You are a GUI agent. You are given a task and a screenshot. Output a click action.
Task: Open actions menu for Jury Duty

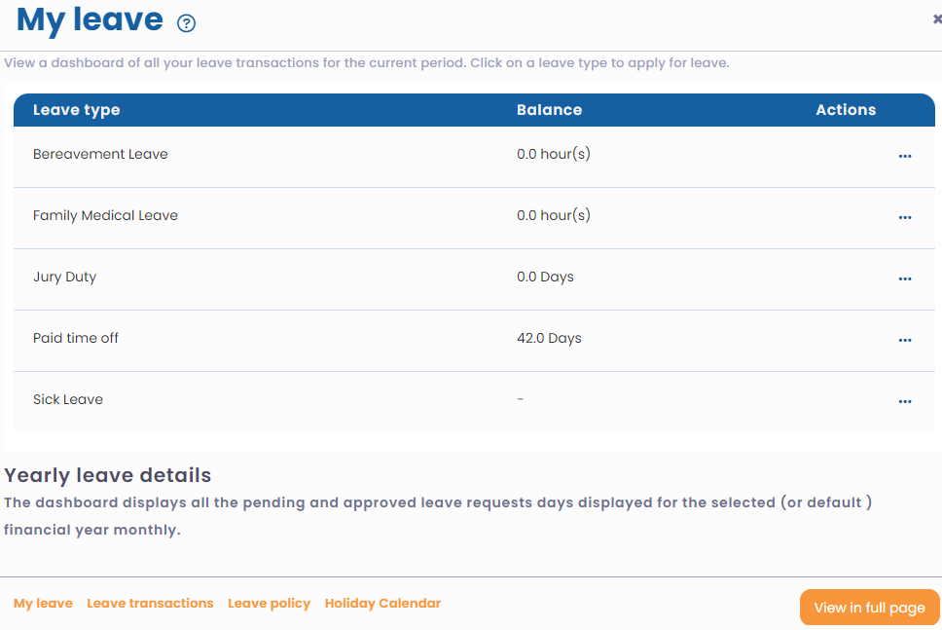[905, 278]
